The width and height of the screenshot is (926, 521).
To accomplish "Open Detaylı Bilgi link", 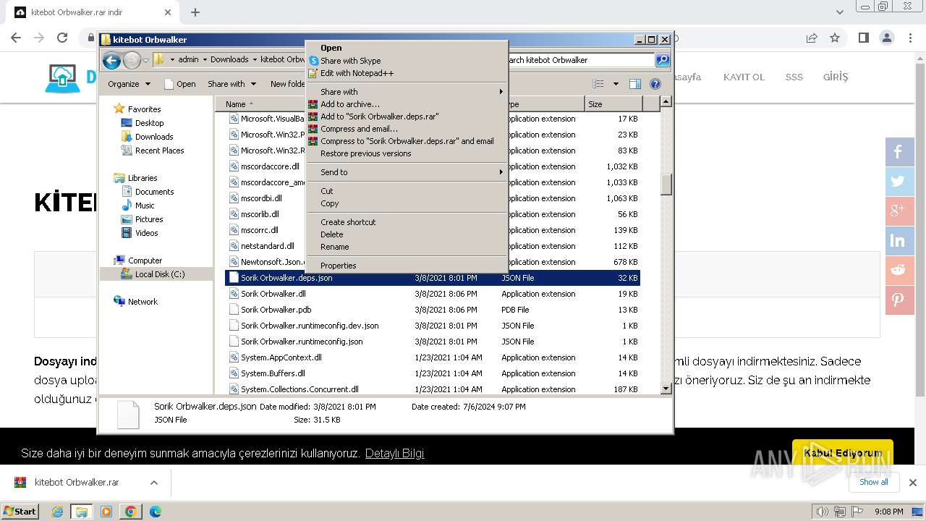I will 394,454.
